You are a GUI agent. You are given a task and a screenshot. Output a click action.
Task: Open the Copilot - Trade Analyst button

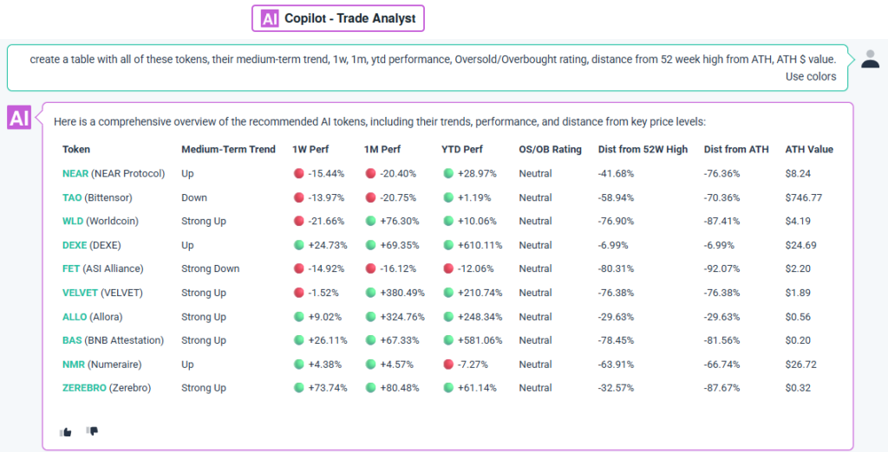click(338, 19)
